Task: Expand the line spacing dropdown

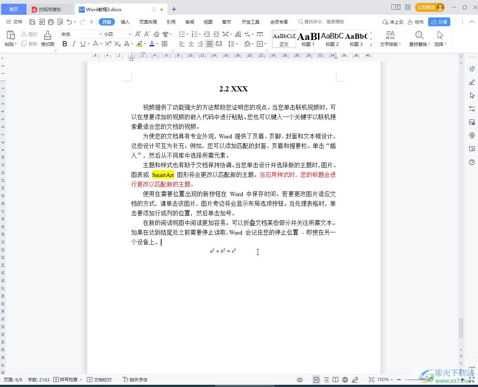Action: [x=237, y=44]
